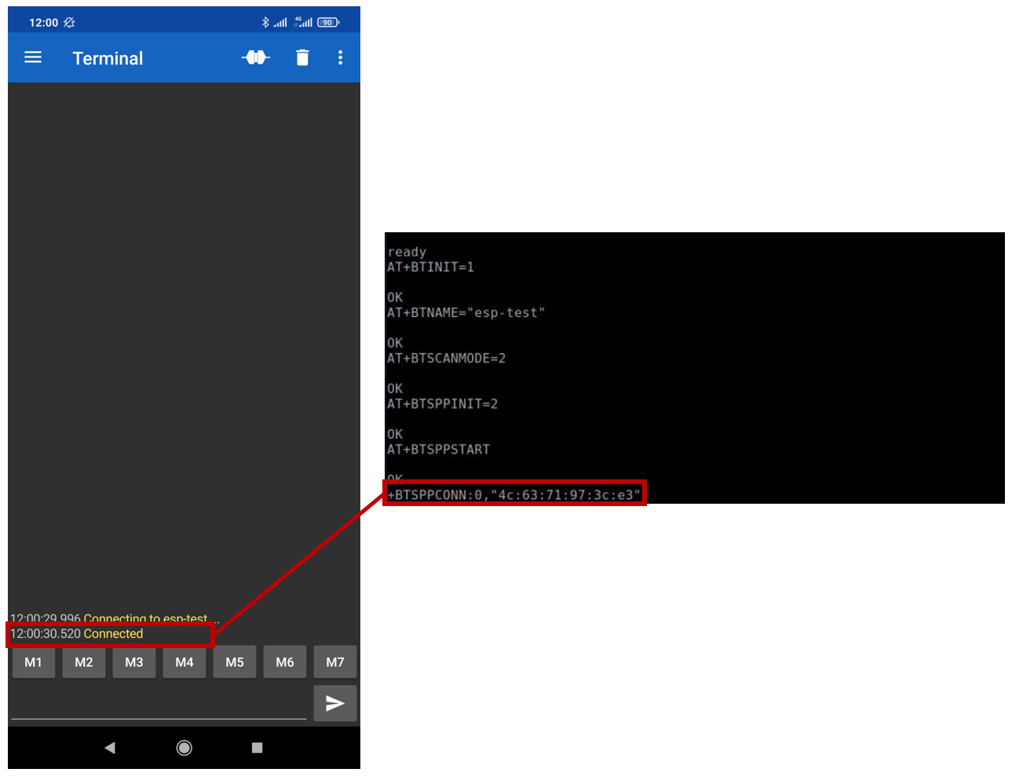Select the M4 macro button
1012x776 pixels.
(x=184, y=662)
